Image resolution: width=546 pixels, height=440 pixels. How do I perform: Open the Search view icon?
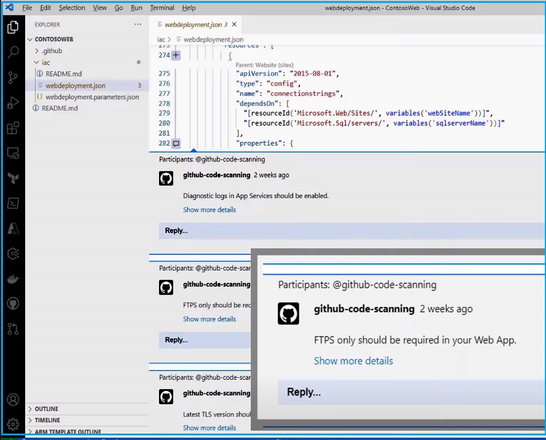13,52
